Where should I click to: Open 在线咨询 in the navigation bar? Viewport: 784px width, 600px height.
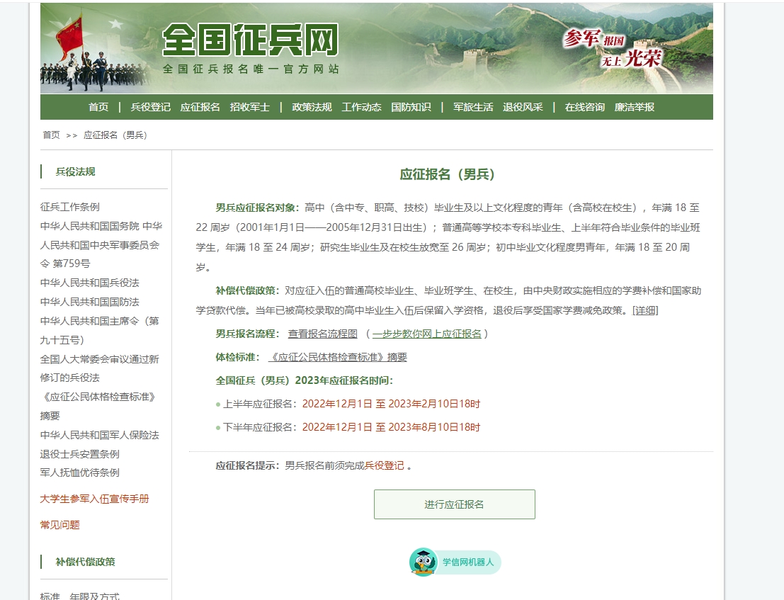pos(584,107)
